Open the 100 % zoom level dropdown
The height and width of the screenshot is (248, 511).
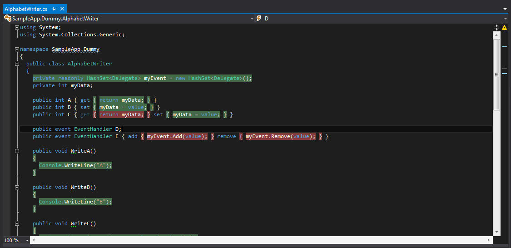pos(27,240)
